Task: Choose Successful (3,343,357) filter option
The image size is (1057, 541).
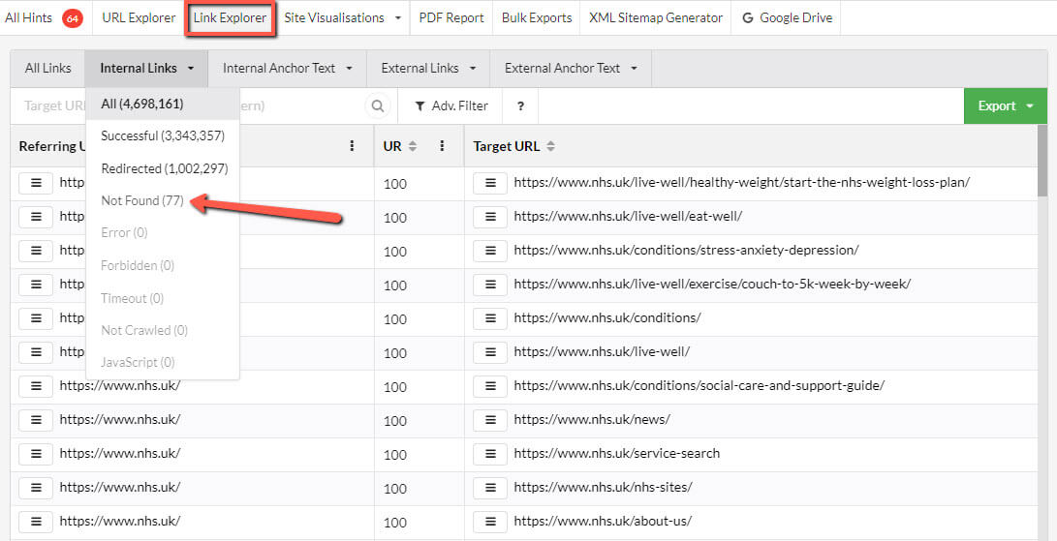Action: click(x=163, y=136)
